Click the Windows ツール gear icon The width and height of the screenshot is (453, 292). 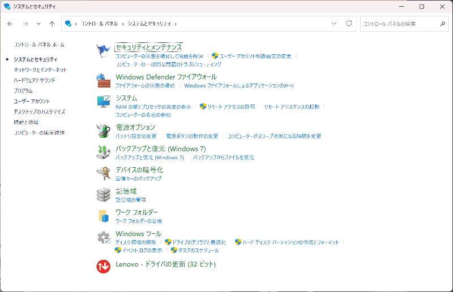[104, 238]
